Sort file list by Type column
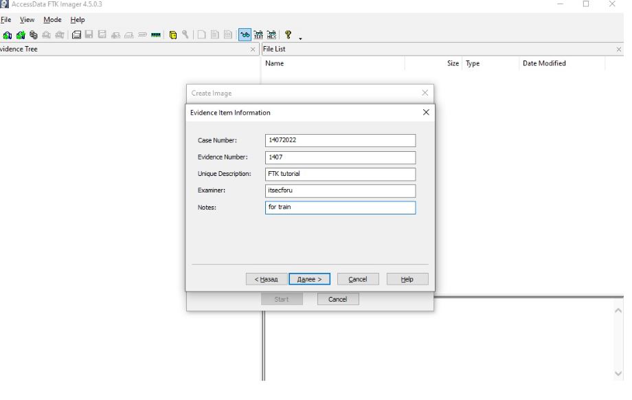 pos(490,63)
